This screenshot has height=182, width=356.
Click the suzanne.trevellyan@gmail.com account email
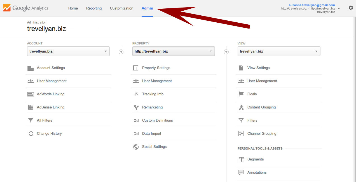pos(312,5)
